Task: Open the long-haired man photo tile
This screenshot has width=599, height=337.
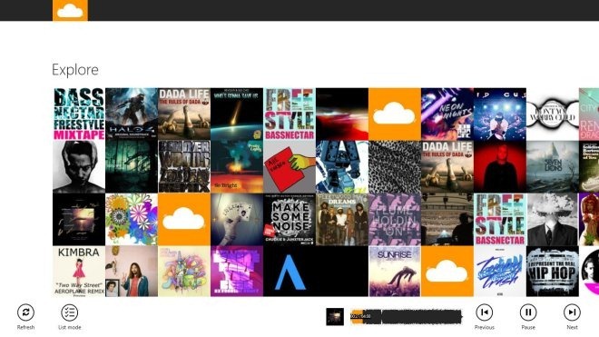Action: click(132, 272)
